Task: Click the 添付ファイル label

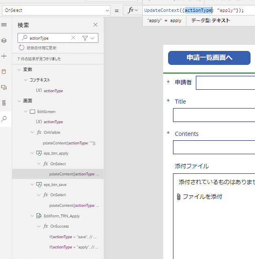Action: [x=192, y=166]
